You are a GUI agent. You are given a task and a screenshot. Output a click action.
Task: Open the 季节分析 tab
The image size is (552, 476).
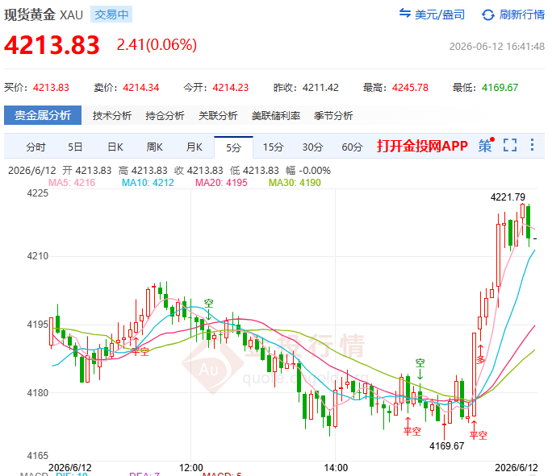click(333, 115)
